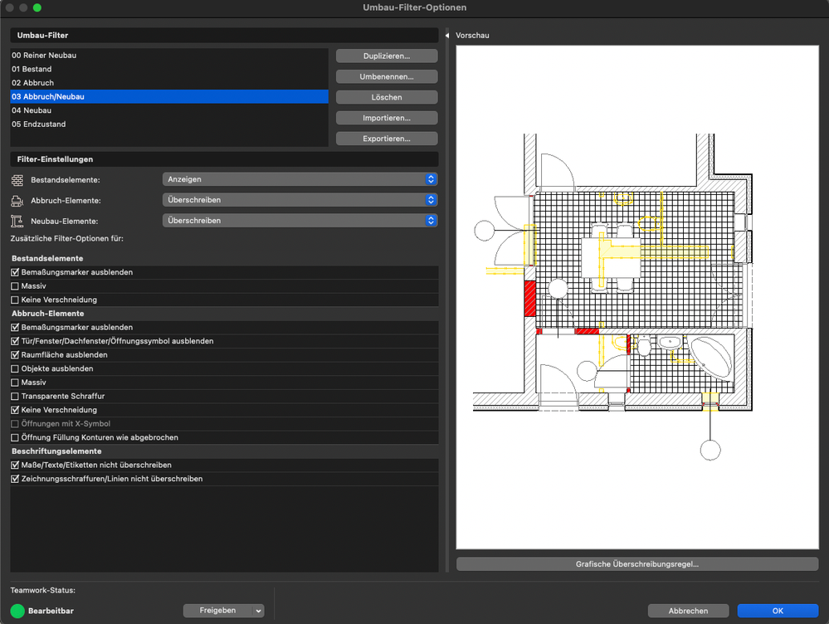Open the Freigeben dropdown arrow
Image resolution: width=829 pixels, height=624 pixels.
(x=258, y=611)
